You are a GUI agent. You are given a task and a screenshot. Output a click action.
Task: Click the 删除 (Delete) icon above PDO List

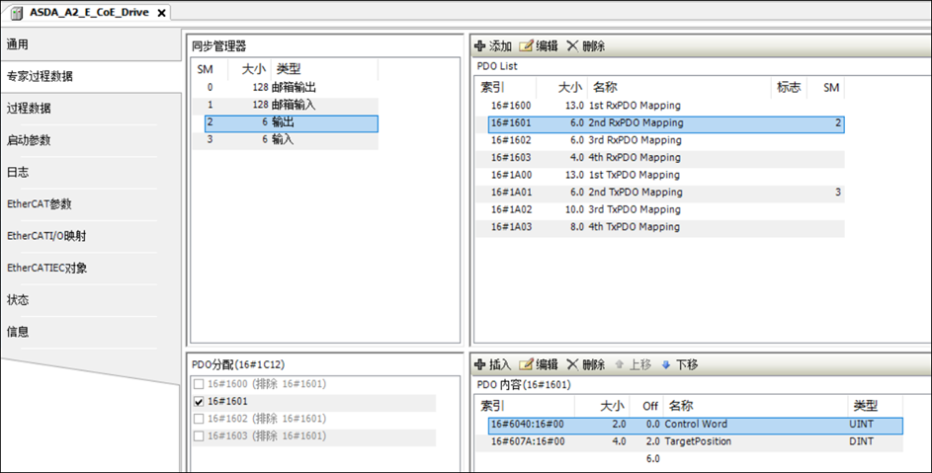coord(572,46)
